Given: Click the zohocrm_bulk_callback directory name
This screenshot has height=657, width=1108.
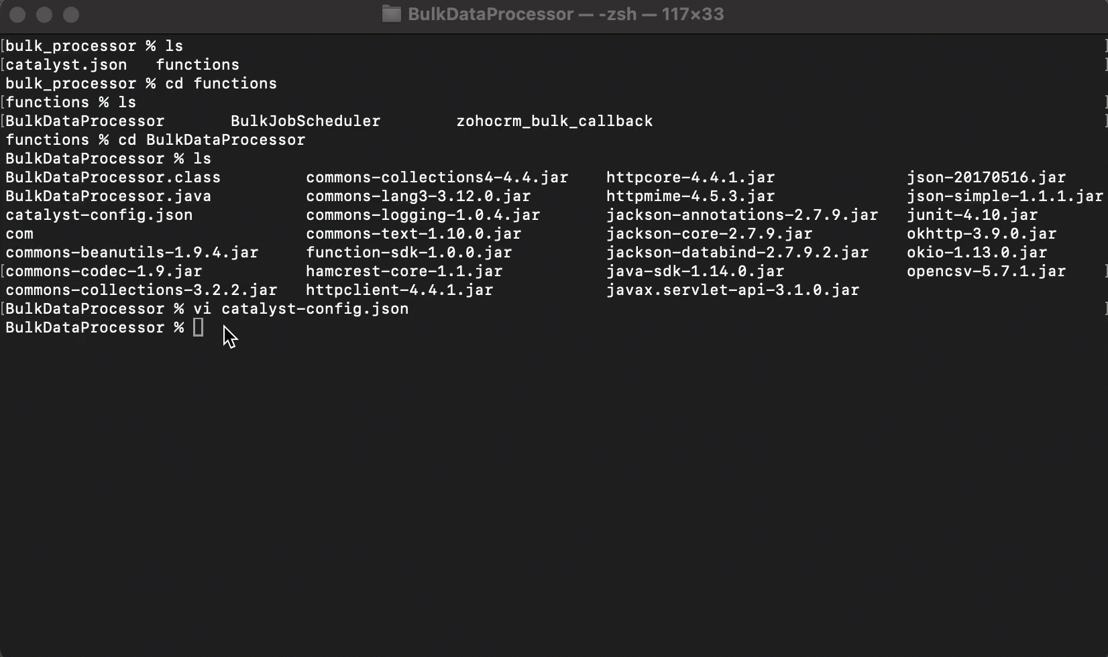Looking at the screenshot, I should point(554,121).
